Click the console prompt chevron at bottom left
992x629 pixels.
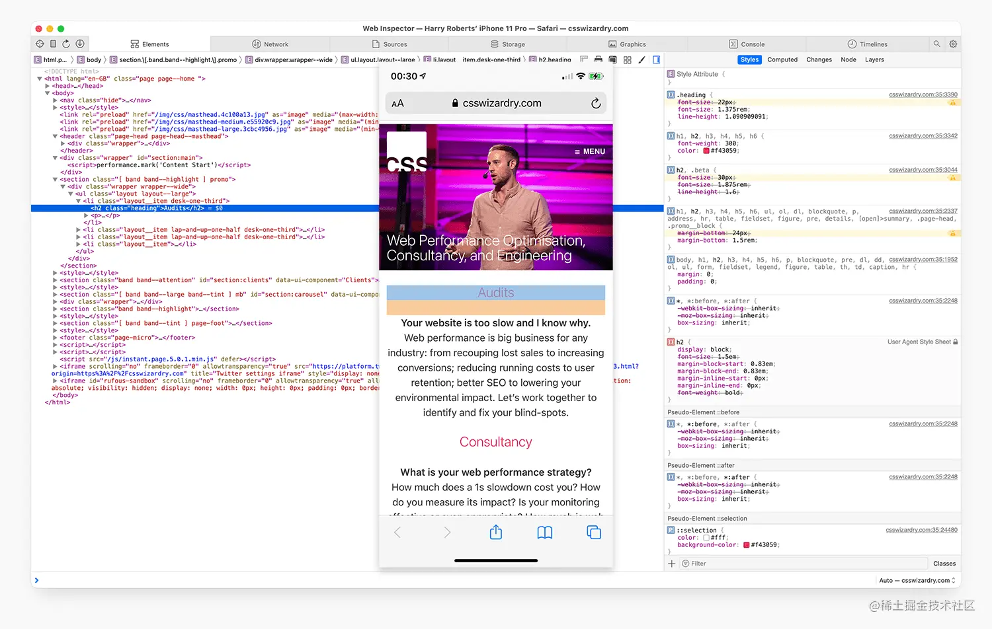(x=36, y=580)
